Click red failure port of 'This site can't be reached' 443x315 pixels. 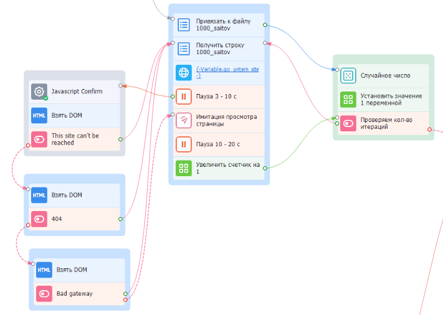pos(28,146)
